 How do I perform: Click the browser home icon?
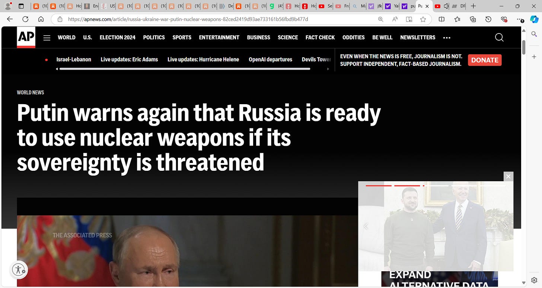[x=41, y=19]
